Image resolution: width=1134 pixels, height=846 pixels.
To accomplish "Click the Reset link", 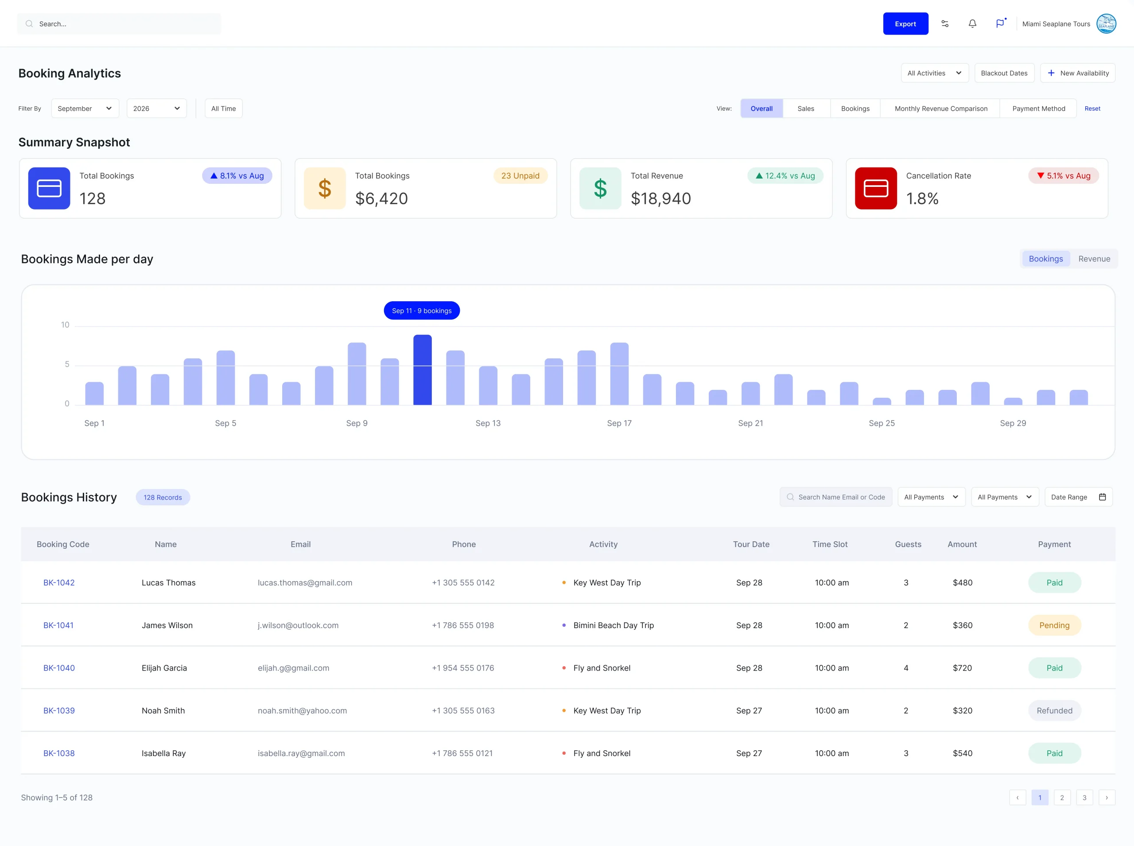I will tap(1092, 108).
